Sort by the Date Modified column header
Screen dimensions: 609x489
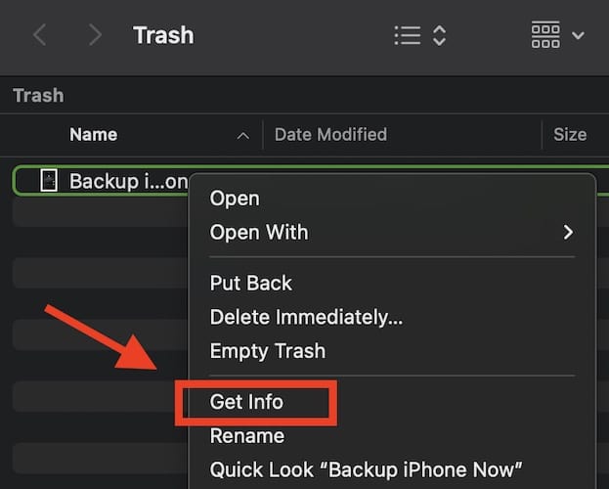(x=330, y=135)
